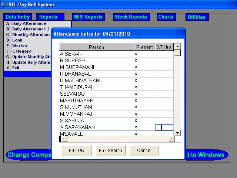Click O.T Hrs cell for M.MOHANRAJ
The height and width of the screenshot is (178, 237).
[164, 114]
